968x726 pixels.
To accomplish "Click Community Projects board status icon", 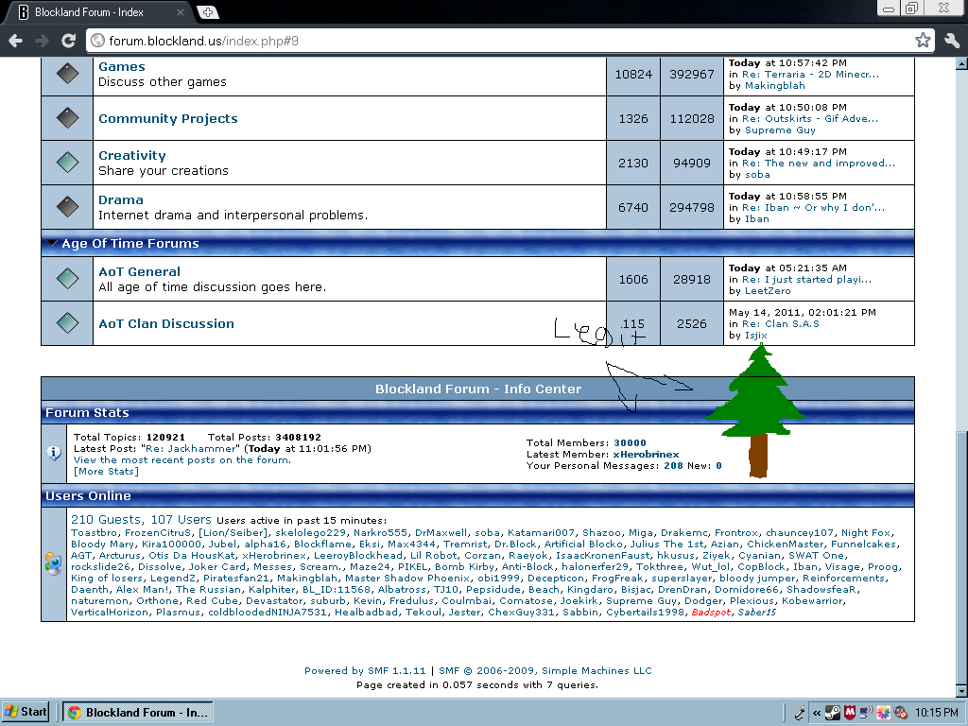I will coord(67,118).
